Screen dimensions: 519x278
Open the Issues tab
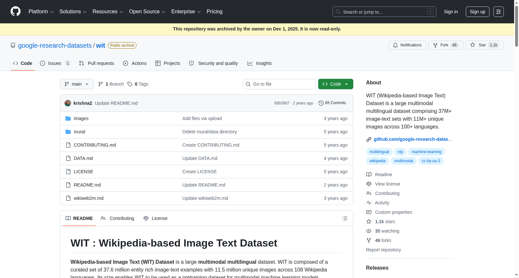coord(55,63)
